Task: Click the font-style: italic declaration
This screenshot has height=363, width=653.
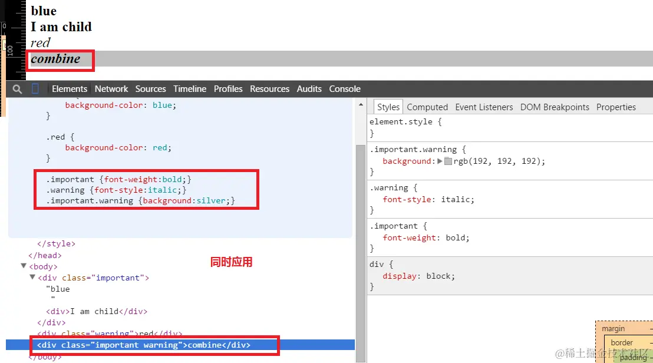Action: (428, 199)
